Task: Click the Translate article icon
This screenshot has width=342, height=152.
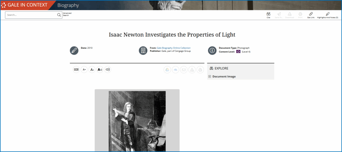Action: (x=76, y=69)
